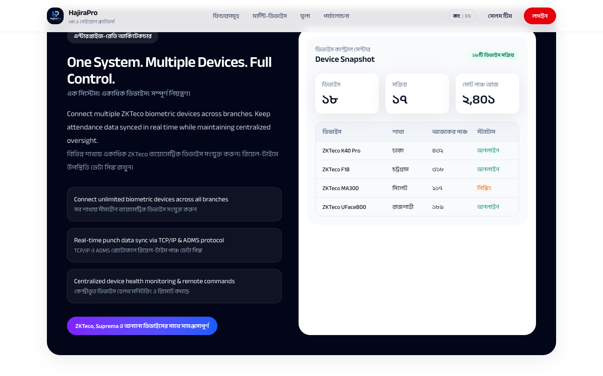Open the ফিচারসমূহ nav menu item
Screen dimensions: 603x376
pyautogui.click(x=226, y=16)
